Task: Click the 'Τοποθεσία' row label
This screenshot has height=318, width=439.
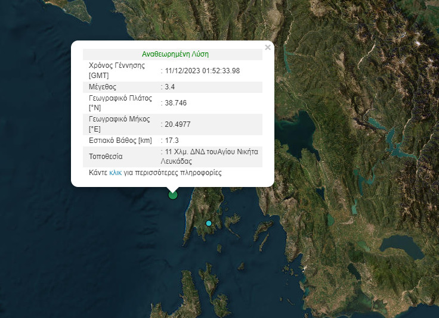Action: (106, 157)
